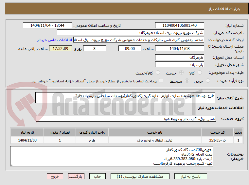Click the text تهیه کنتوروپلمپ برعهده کارفرمااست
Image resolution: width=249 pixels, height=185 pixels.
tap(183, 163)
